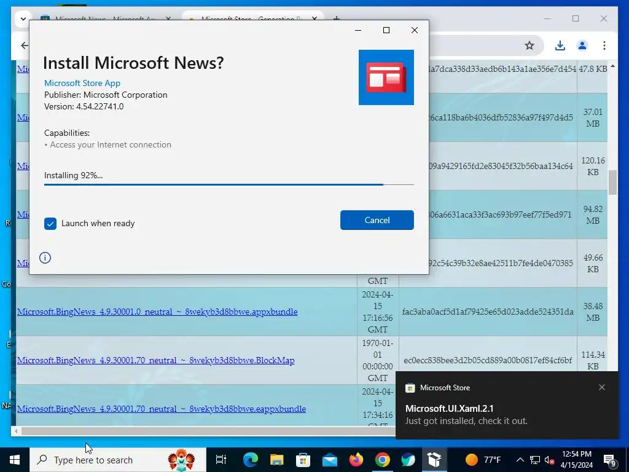Viewport: 629px width, 472px height.
Task: Open the Windows Start menu
Action: tap(15, 460)
